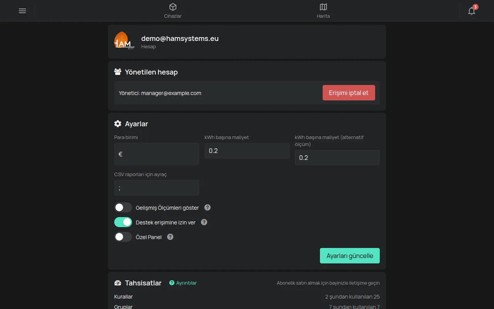Click the HAM Systems account logo
Viewport: 494px width, 309px height.
[124, 40]
